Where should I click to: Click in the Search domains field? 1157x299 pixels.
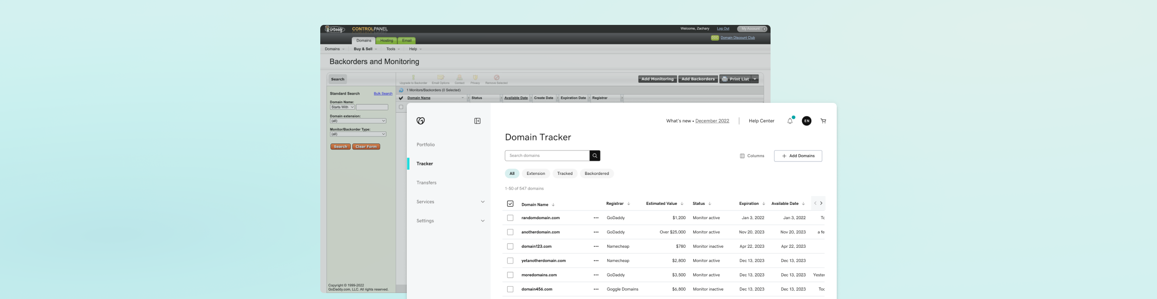pos(547,155)
